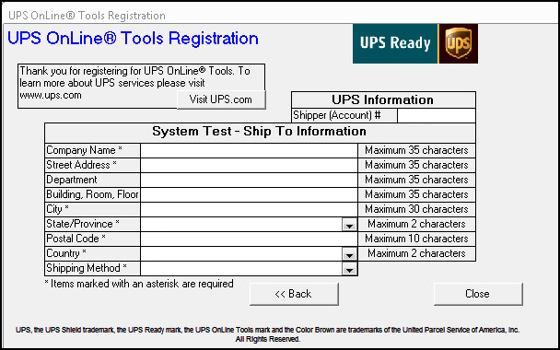Click Maximum 30 characters text beside City
Image resolution: width=560 pixels, height=350 pixels.
click(x=416, y=209)
